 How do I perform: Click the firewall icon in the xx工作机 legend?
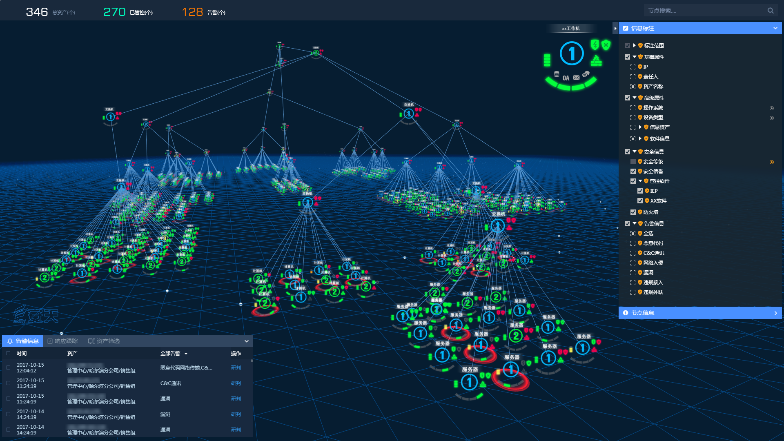click(596, 61)
